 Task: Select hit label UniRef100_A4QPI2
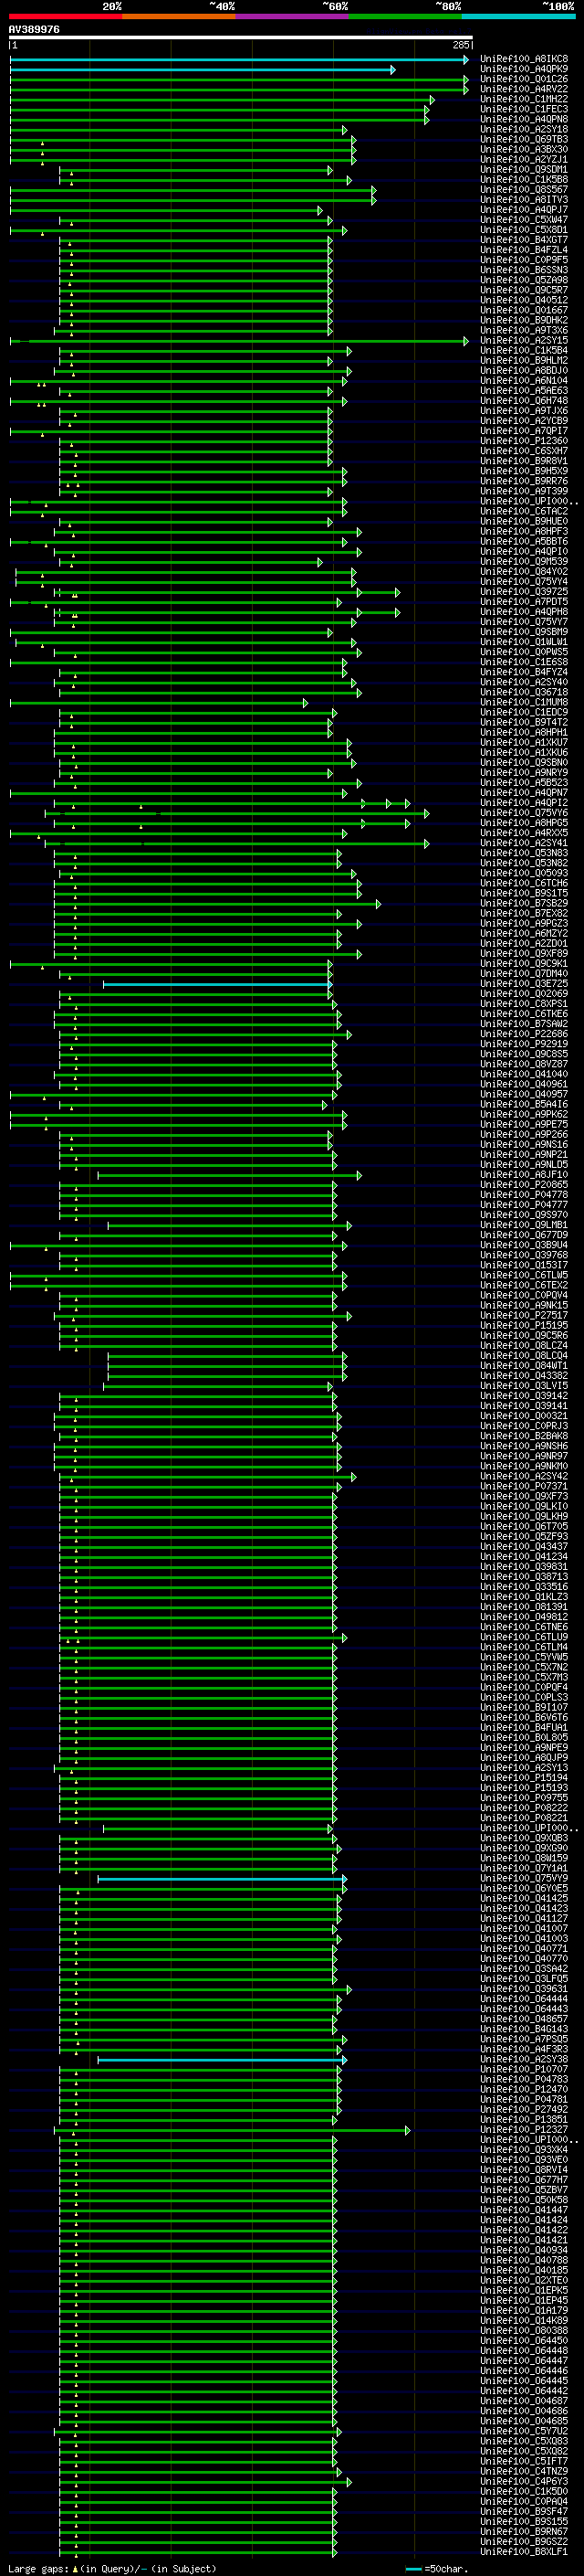524,804
